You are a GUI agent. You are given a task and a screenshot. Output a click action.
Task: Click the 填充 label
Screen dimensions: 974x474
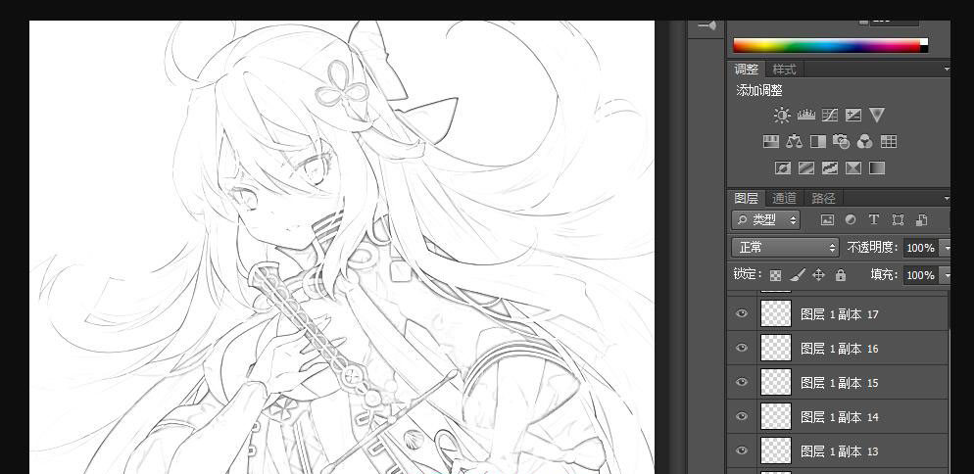(885, 274)
